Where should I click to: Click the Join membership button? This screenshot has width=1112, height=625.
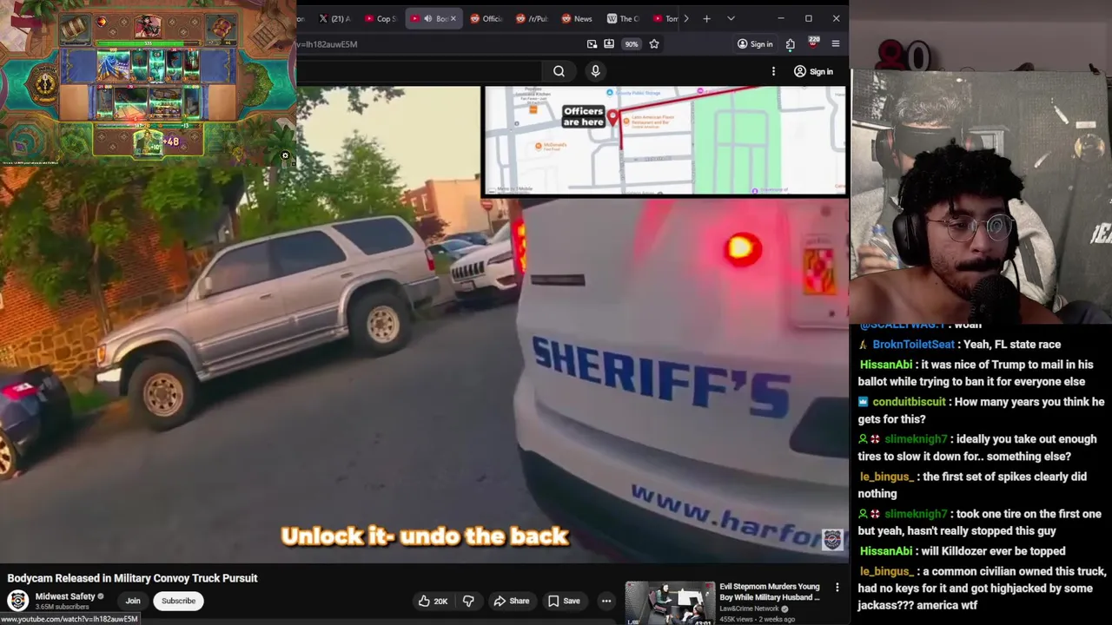click(x=133, y=601)
